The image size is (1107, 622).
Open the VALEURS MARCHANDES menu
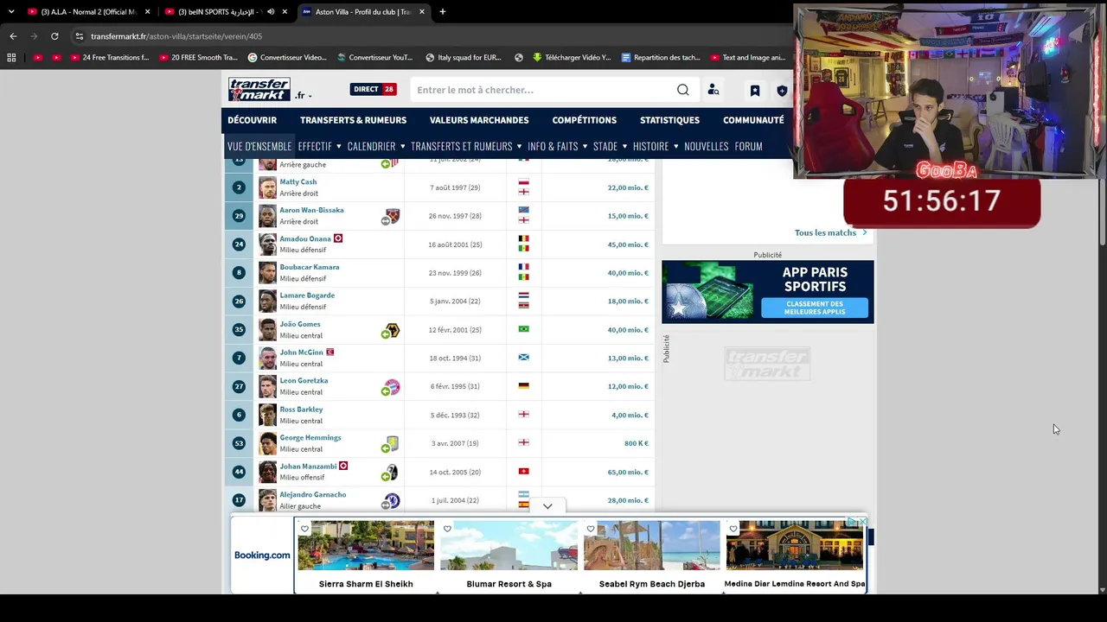click(x=479, y=120)
